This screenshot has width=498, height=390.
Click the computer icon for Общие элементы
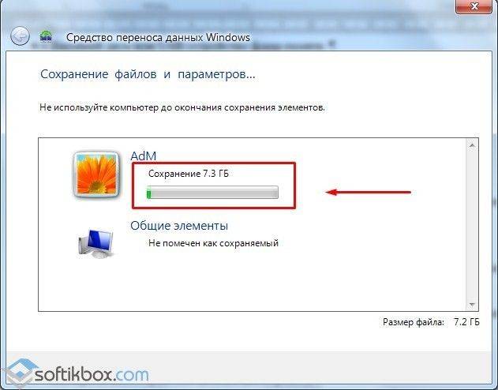coord(95,243)
